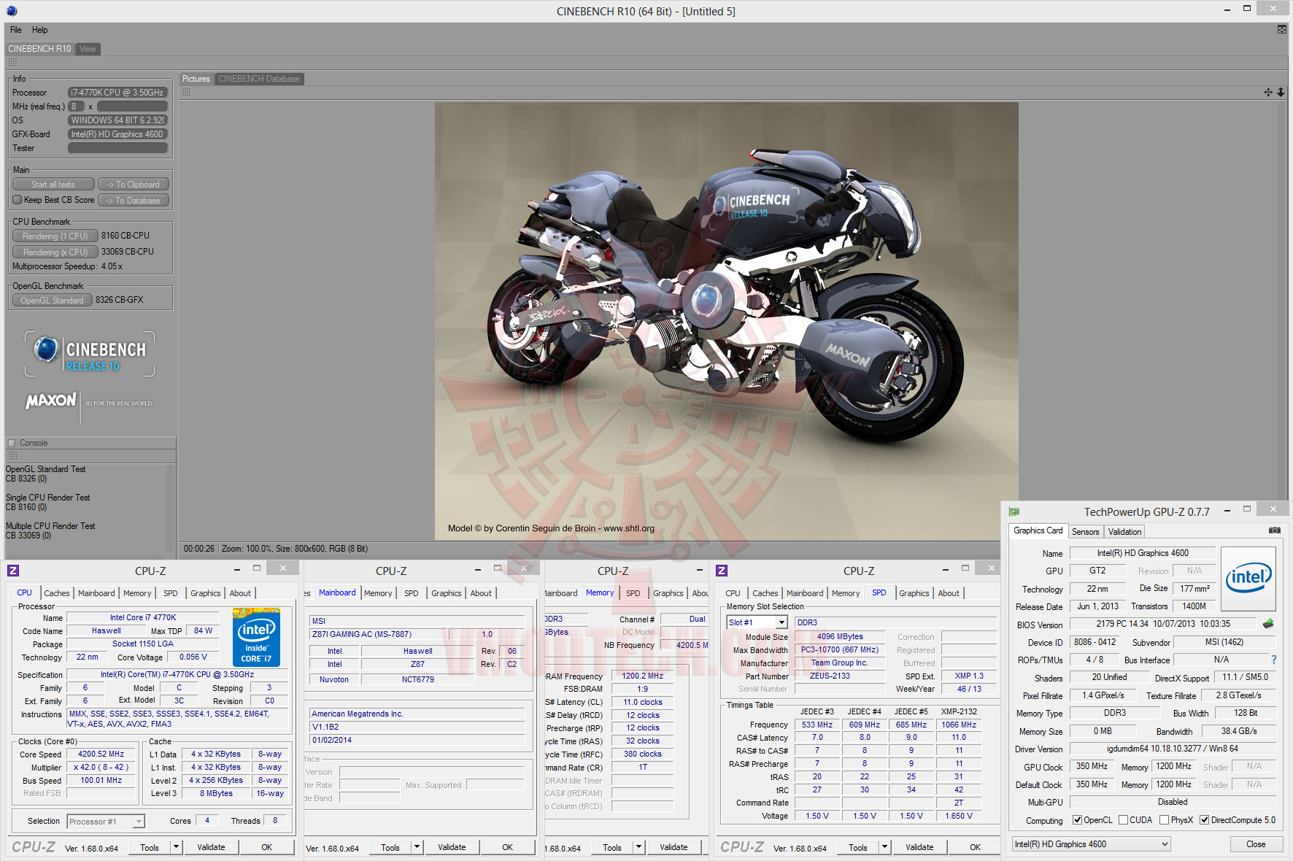Open About tab in CPU-Z SPD window

(x=949, y=593)
